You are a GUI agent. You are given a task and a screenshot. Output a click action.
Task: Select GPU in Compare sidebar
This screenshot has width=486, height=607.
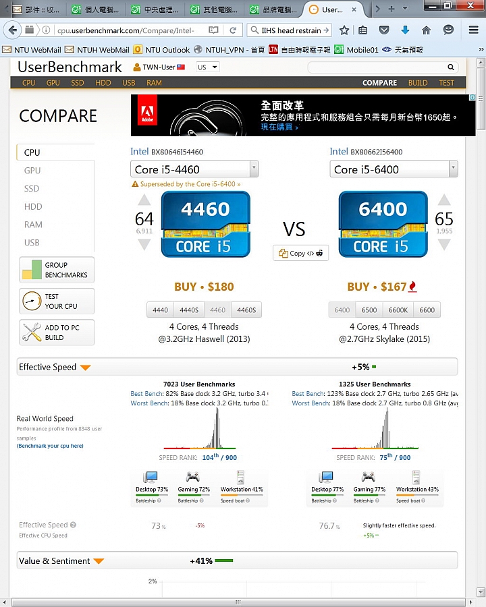tap(32, 171)
